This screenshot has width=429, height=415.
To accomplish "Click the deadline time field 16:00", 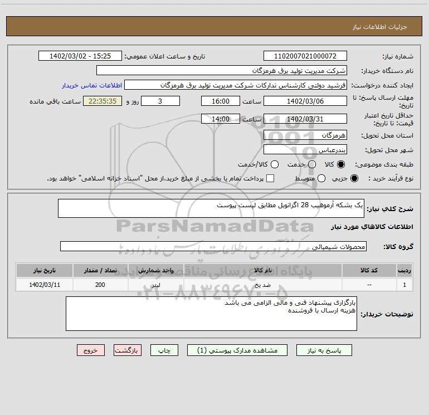I will pos(221,101).
